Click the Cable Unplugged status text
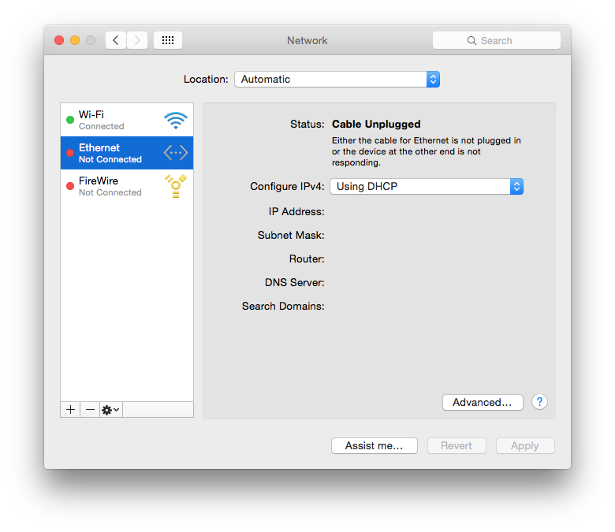615x532 pixels. pos(376,125)
